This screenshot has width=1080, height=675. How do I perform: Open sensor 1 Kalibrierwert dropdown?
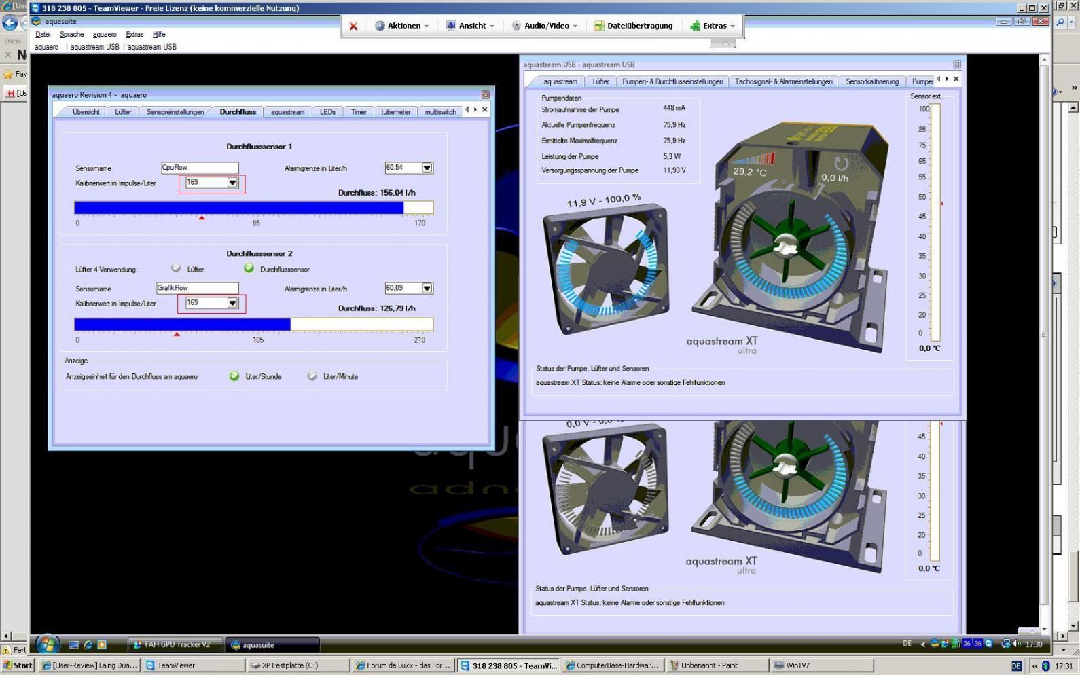(232, 183)
